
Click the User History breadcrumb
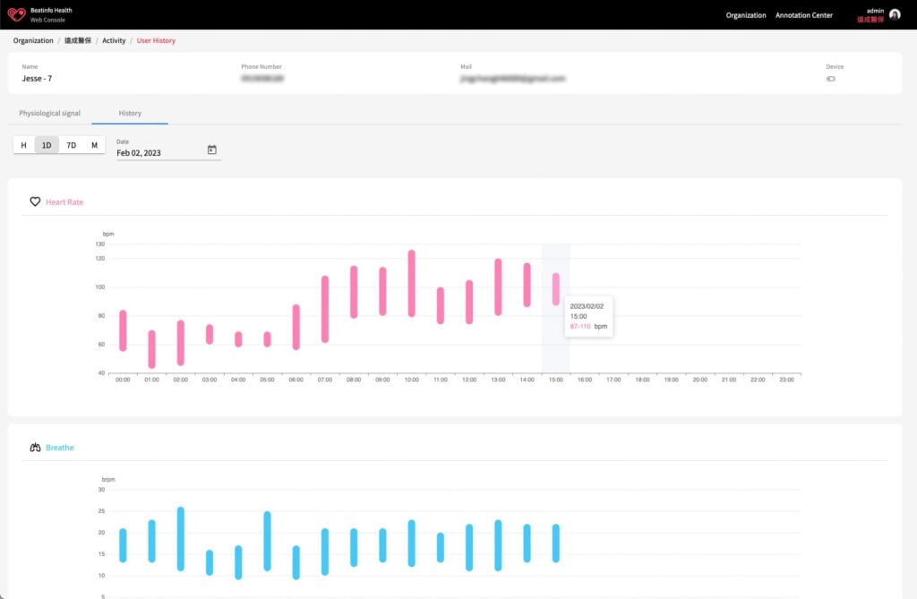coord(156,40)
